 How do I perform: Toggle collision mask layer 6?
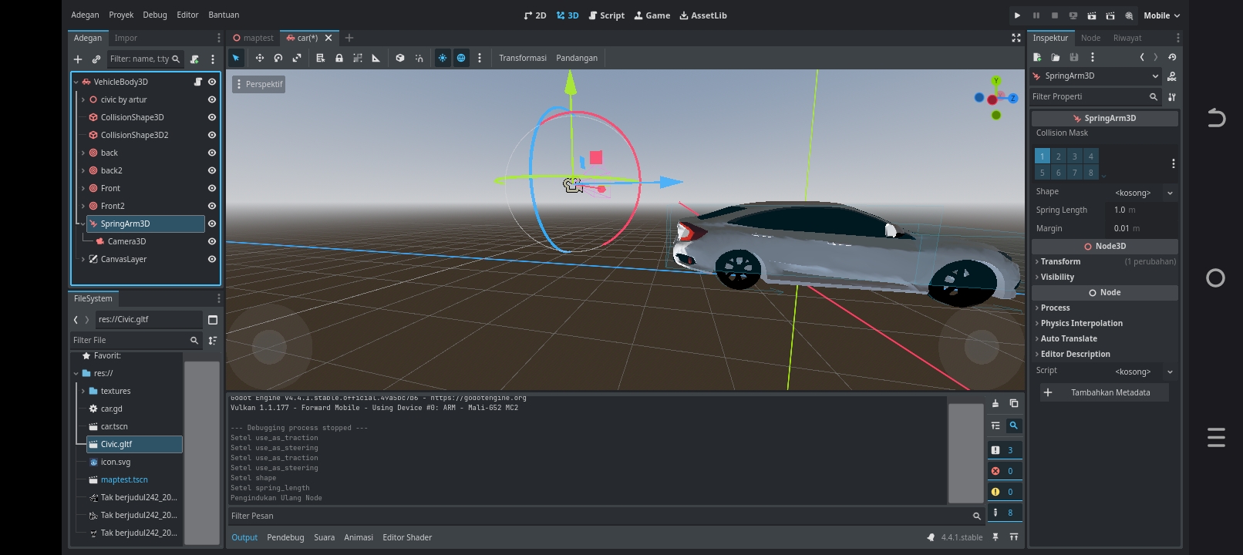click(x=1058, y=173)
